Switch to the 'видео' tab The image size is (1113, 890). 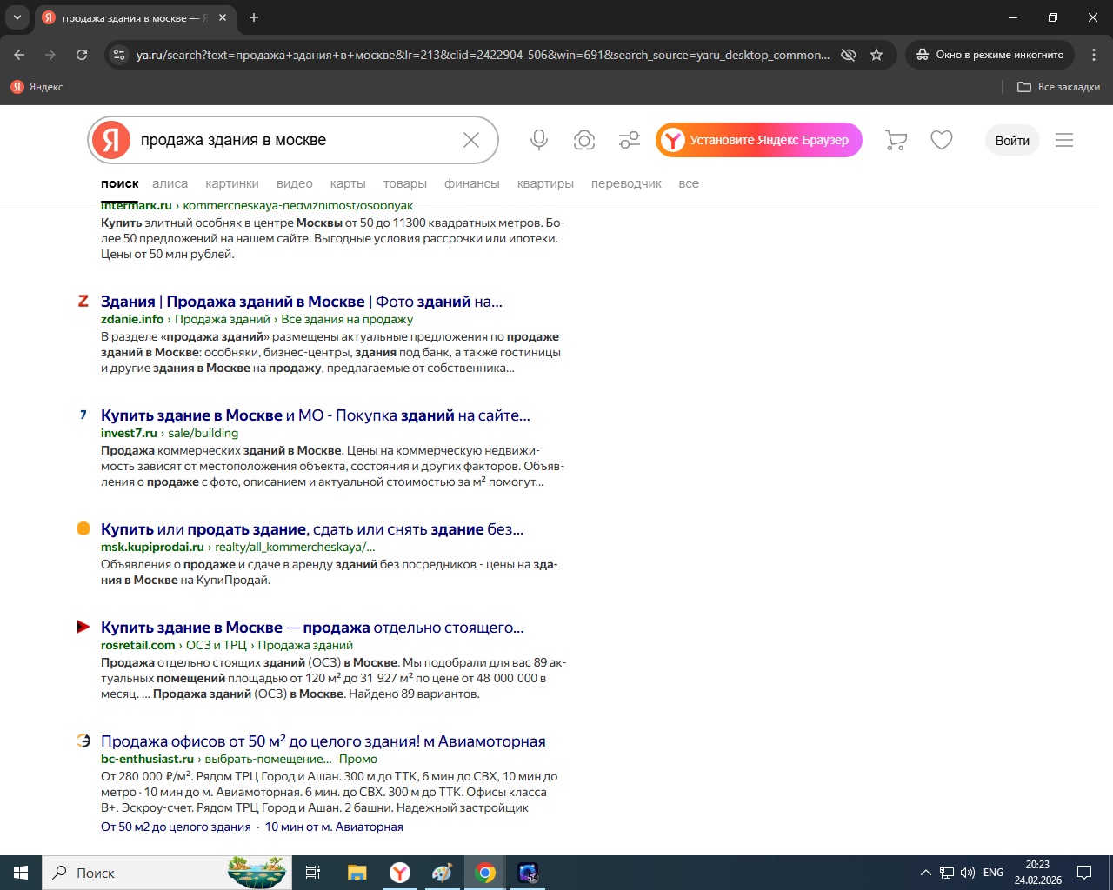pos(295,183)
